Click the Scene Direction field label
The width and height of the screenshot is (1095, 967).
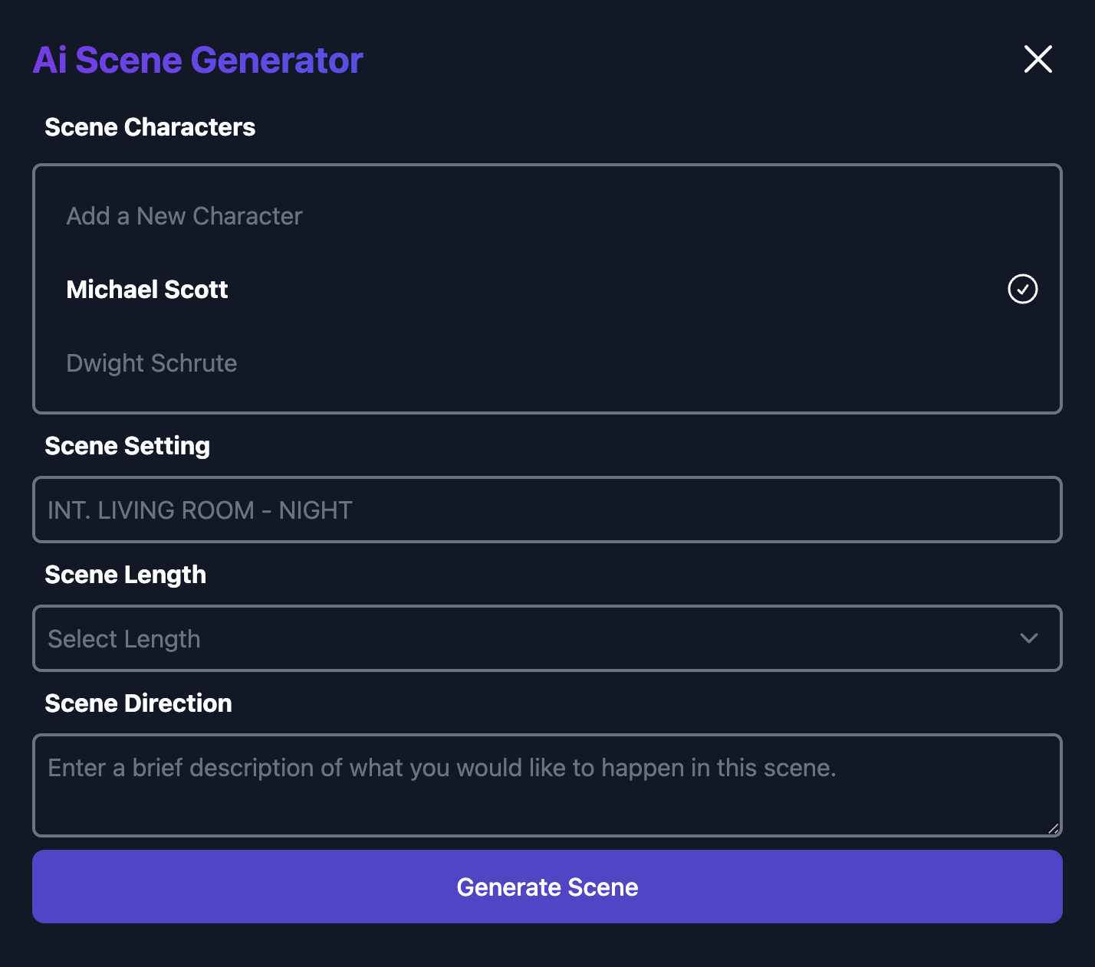tap(138, 703)
